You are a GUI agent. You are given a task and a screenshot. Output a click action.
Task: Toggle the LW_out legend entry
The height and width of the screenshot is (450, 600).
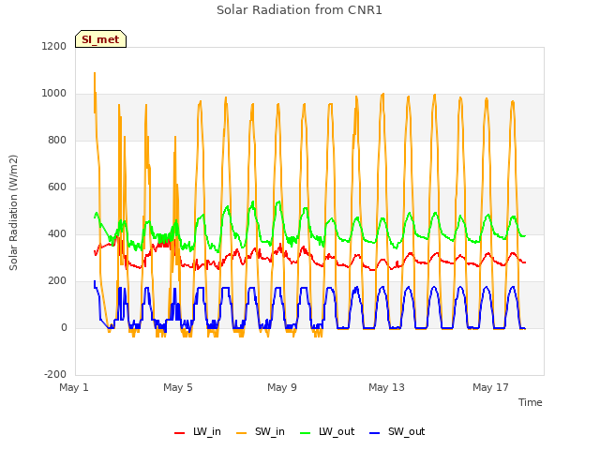327,431
